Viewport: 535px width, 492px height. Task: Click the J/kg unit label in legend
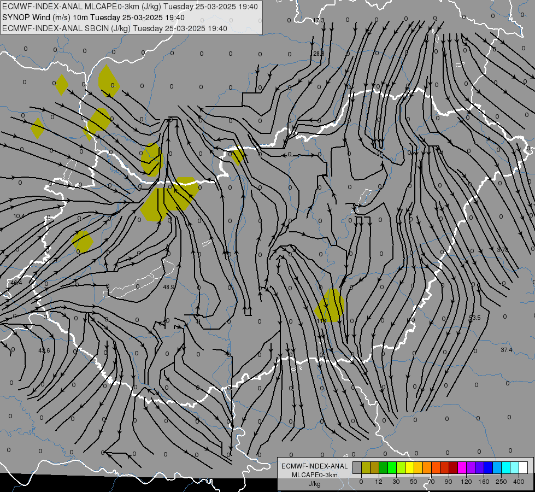[315, 484]
